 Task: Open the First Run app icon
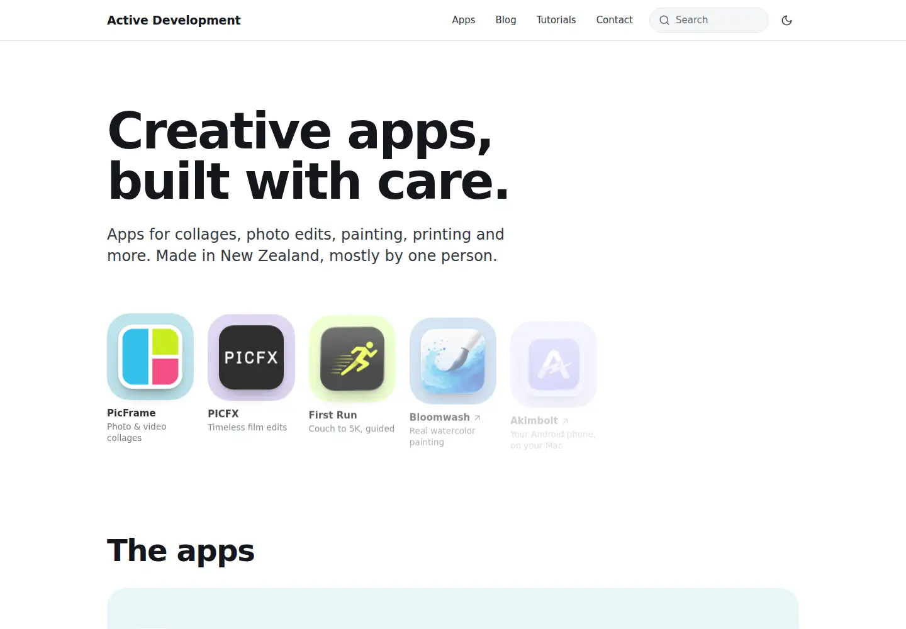point(352,359)
